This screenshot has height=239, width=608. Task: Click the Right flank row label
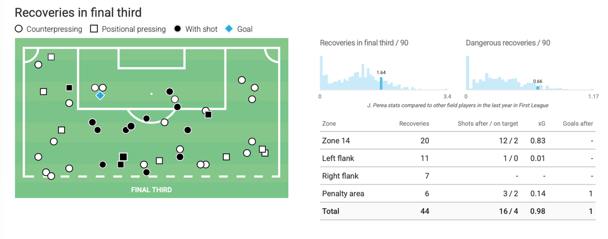click(x=340, y=176)
